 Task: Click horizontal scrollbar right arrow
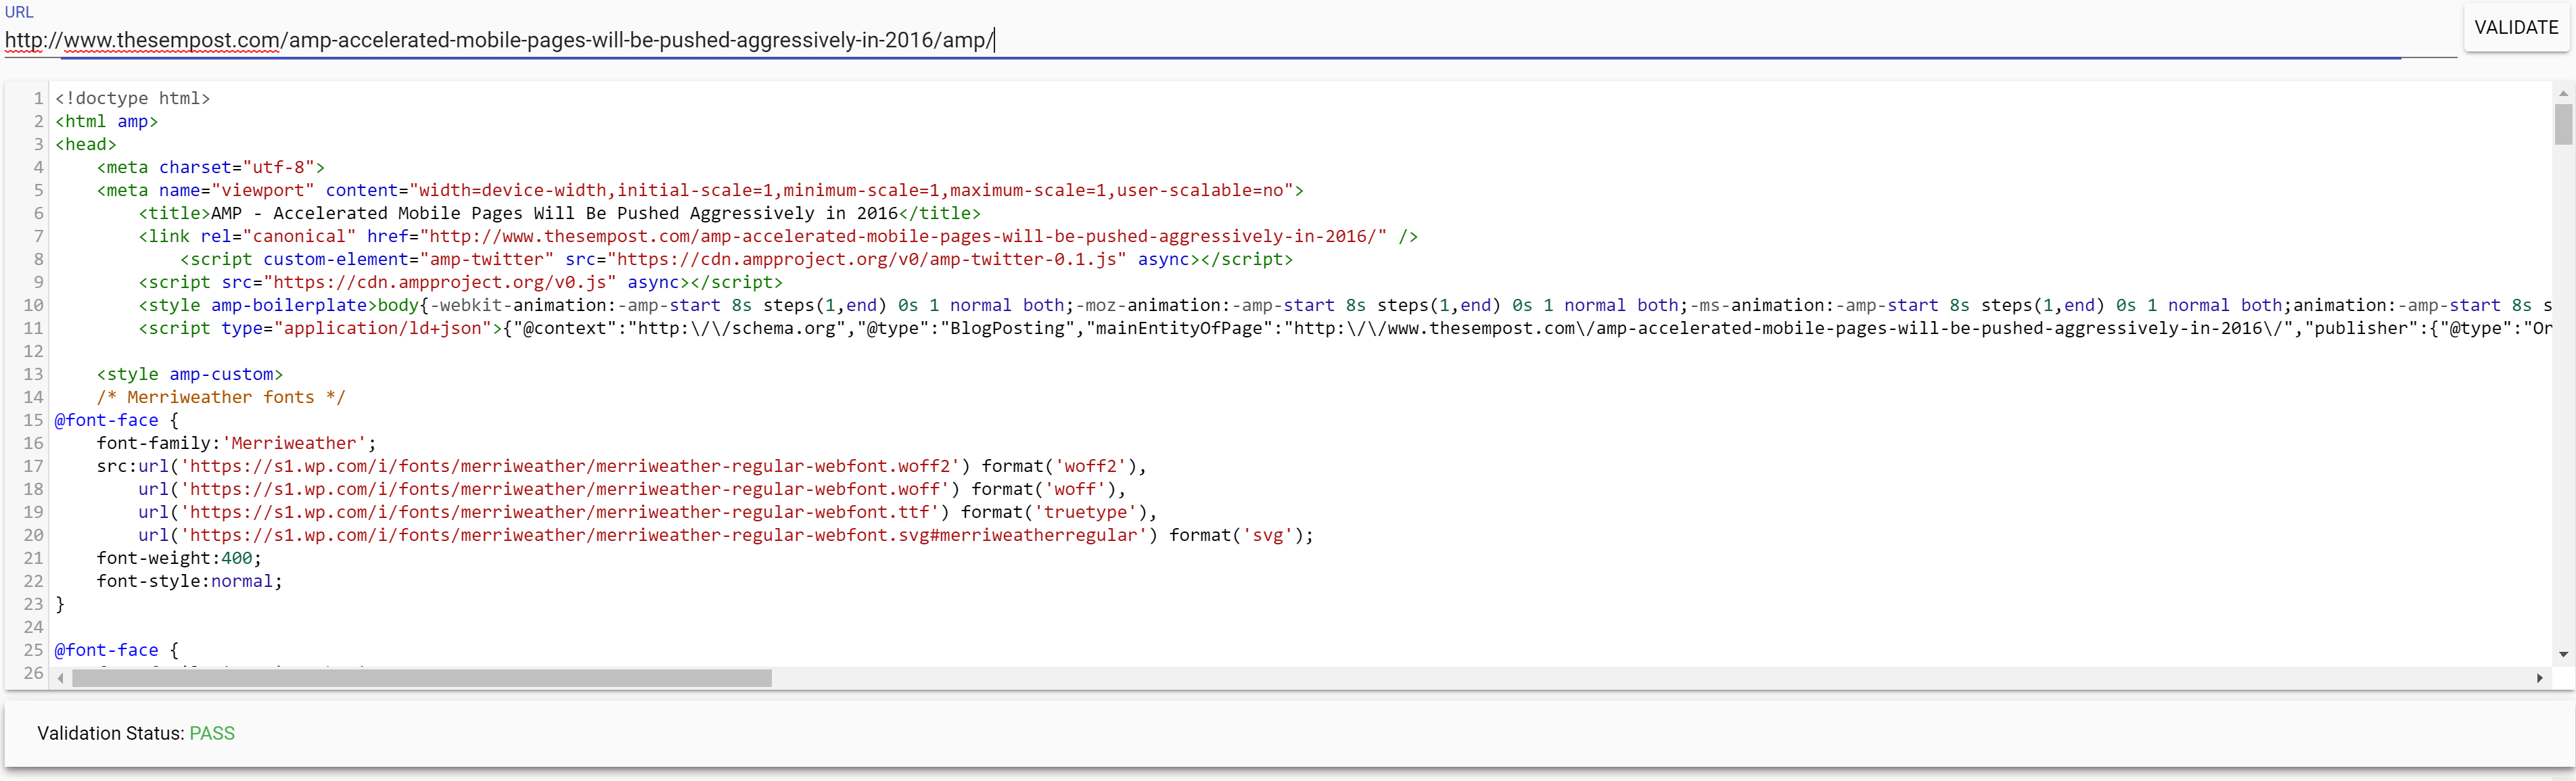[x=2539, y=678]
